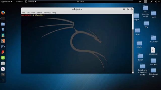Open the fluxion desktop folder
Screen dimensions: 161x90
(x=140, y=57)
